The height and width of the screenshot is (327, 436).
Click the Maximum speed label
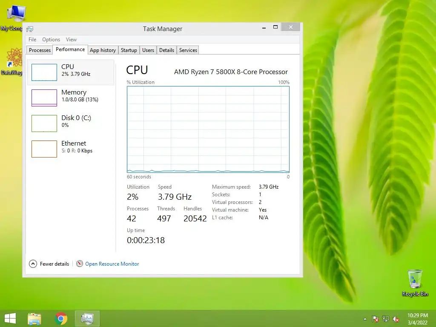(x=231, y=187)
